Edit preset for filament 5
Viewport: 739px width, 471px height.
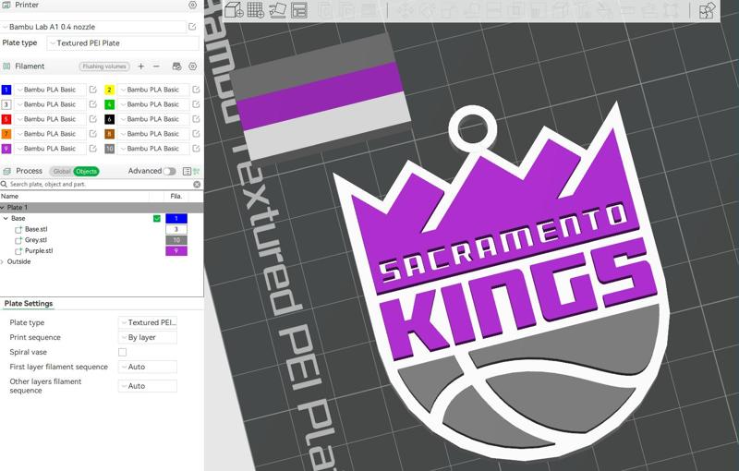[x=93, y=119]
